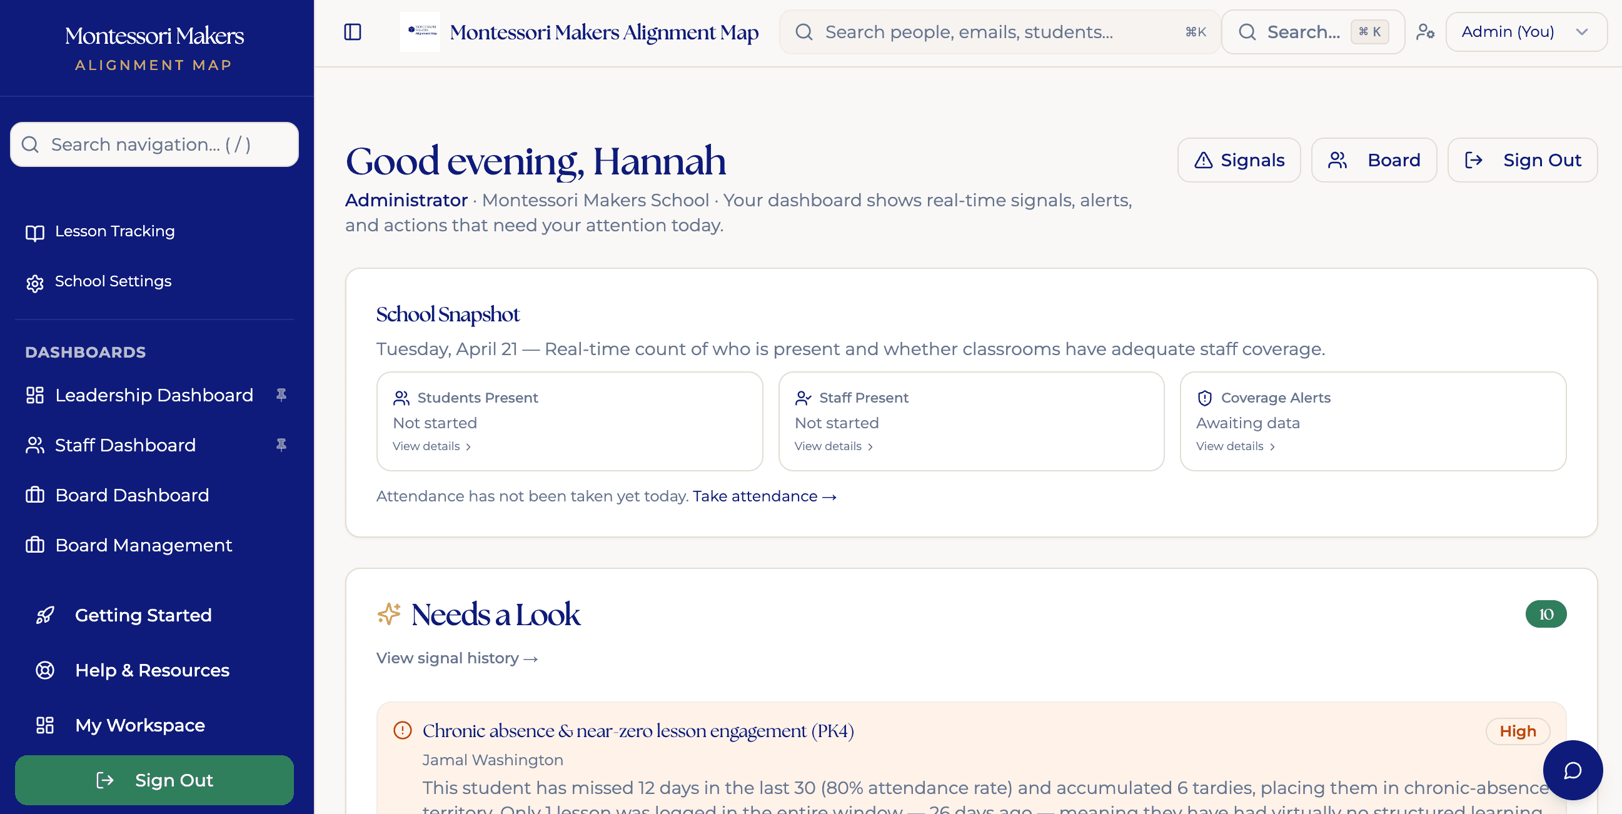Click the School Settings gear icon
This screenshot has width=1622, height=814.
tap(34, 283)
